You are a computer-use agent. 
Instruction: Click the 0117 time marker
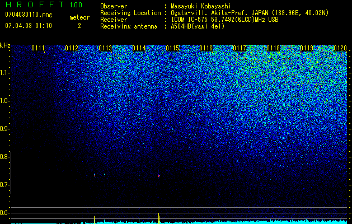[x=240, y=48]
